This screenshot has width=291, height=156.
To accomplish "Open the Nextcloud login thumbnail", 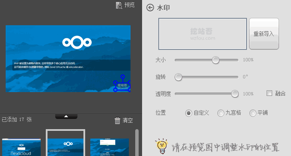I will click(21, 147).
